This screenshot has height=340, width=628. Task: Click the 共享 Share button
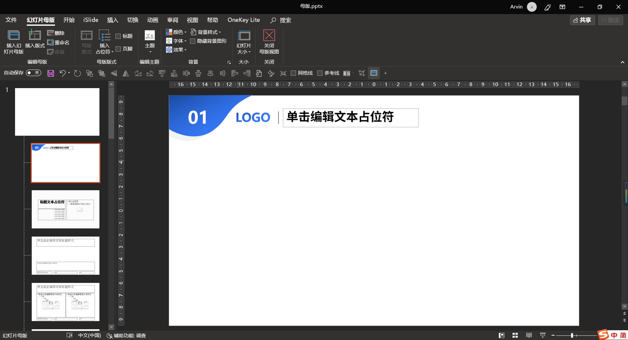[582, 20]
